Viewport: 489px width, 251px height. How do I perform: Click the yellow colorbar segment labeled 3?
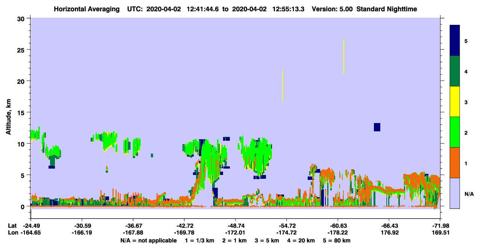coord(455,102)
